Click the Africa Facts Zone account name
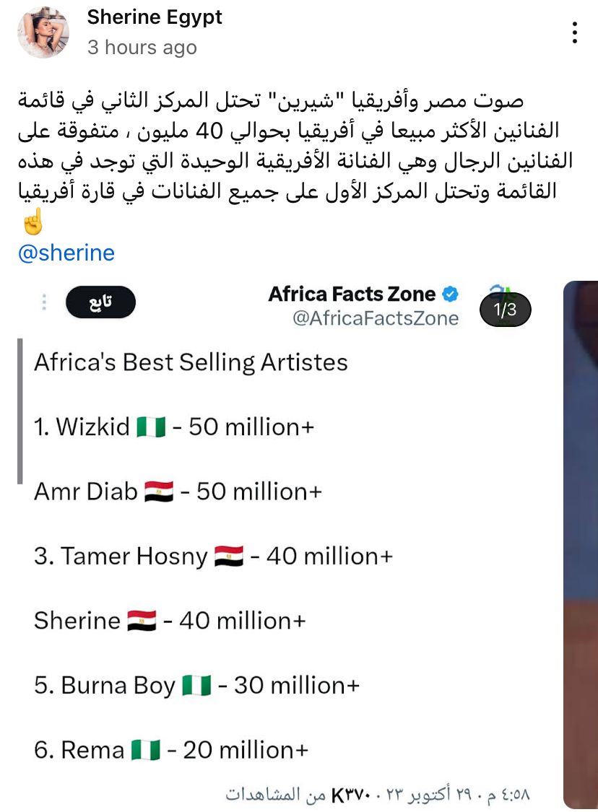The image size is (598, 812). click(x=352, y=294)
